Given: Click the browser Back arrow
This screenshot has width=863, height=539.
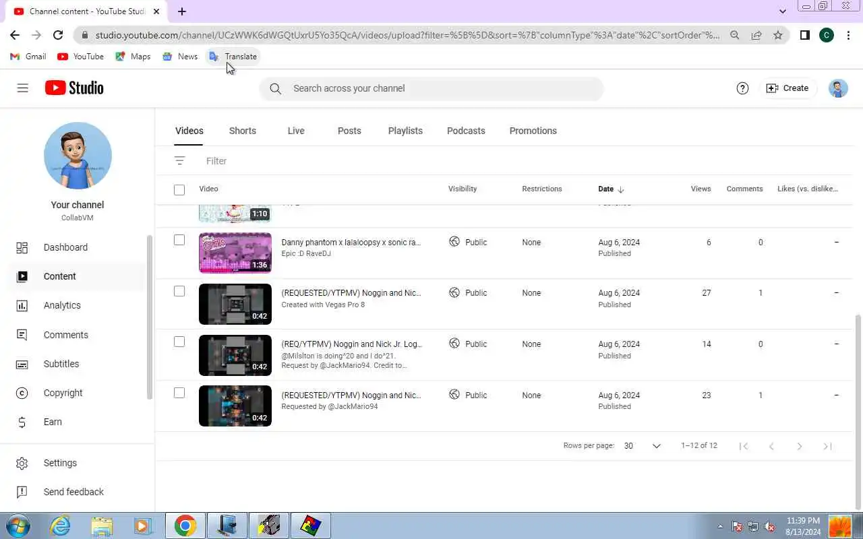Looking at the screenshot, I should (15, 35).
